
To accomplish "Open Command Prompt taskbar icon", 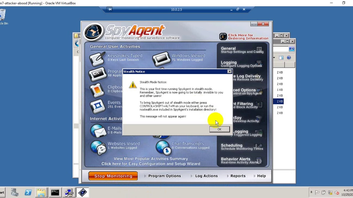I will 55,193.
